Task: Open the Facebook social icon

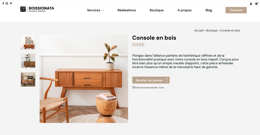Action: (x=3, y=3)
